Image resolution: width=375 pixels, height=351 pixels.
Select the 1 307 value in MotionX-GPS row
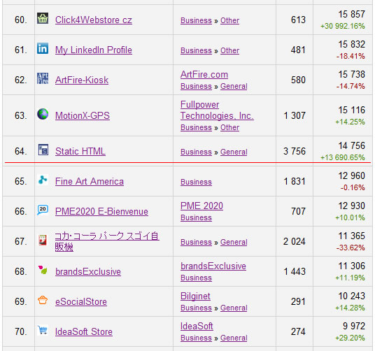point(295,115)
